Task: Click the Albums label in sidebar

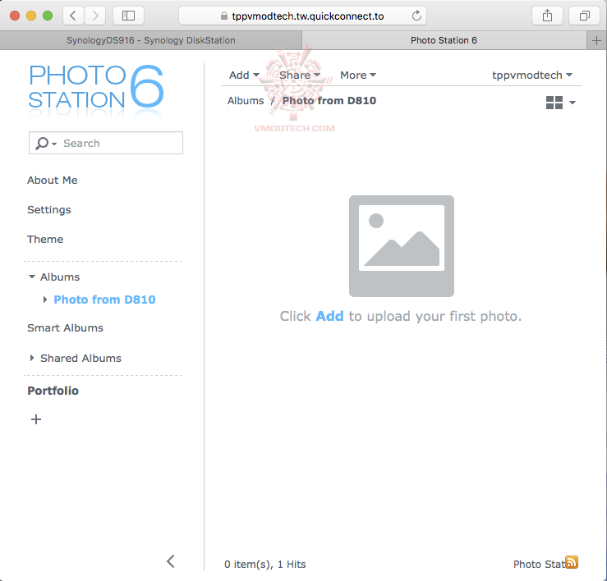Action: click(x=60, y=277)
